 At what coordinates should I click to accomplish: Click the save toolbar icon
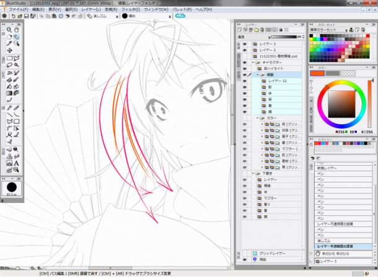pos(26,16)
